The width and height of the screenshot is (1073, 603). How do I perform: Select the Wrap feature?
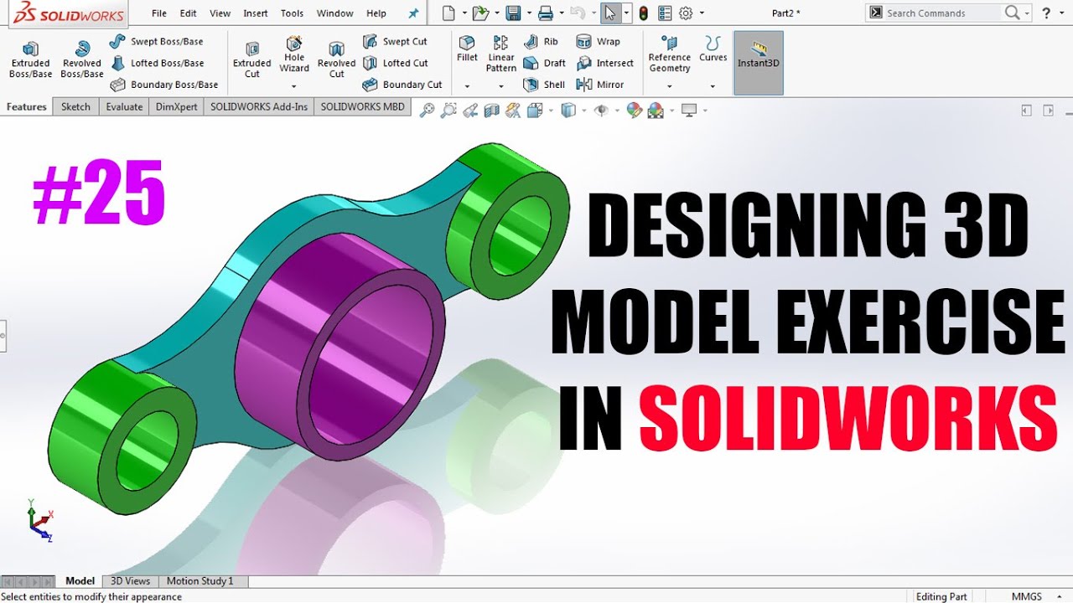pyautogui.click(x=599, y=42)
